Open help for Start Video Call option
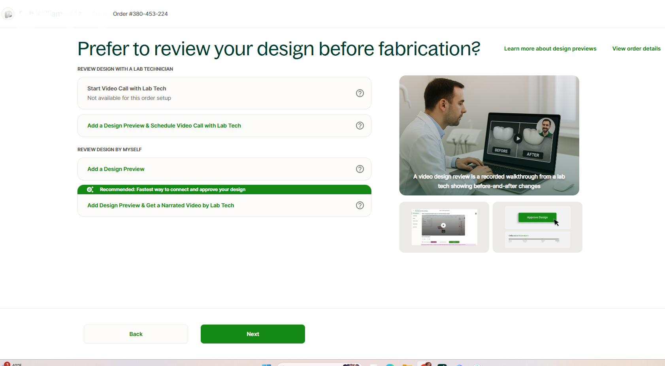This screenshot has height=366, width=665. 360,93
